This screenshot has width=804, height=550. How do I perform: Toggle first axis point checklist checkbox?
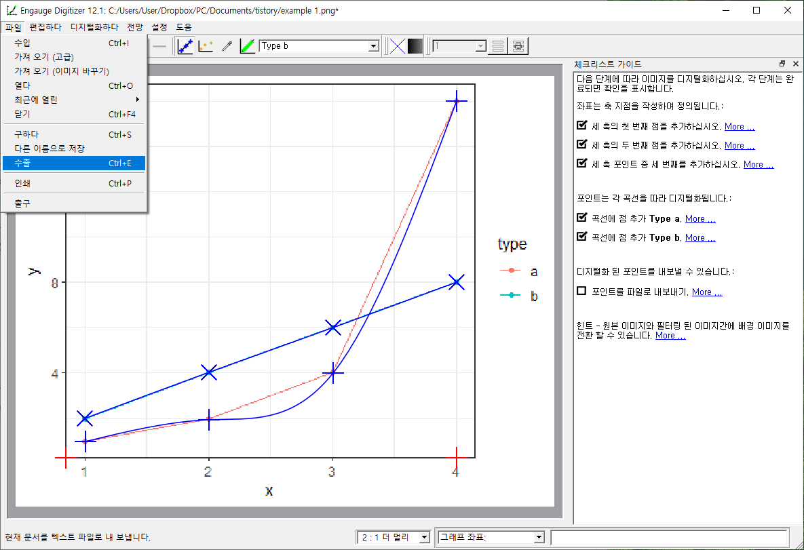coord(581,125)
